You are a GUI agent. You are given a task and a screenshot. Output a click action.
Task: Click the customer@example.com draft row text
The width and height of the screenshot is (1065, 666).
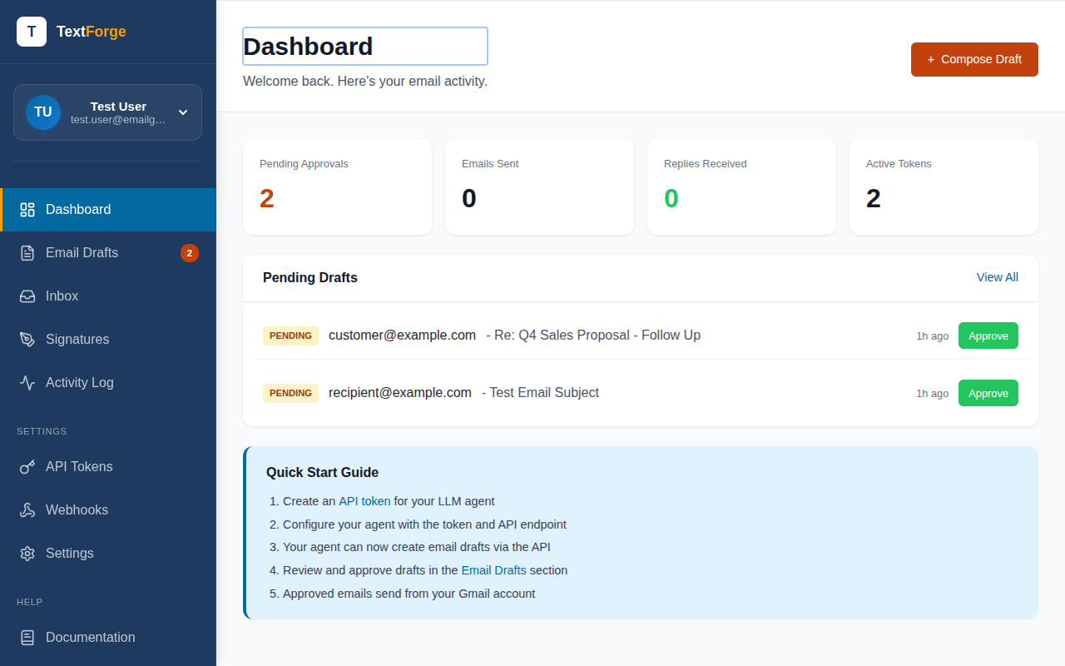point(402,335)
